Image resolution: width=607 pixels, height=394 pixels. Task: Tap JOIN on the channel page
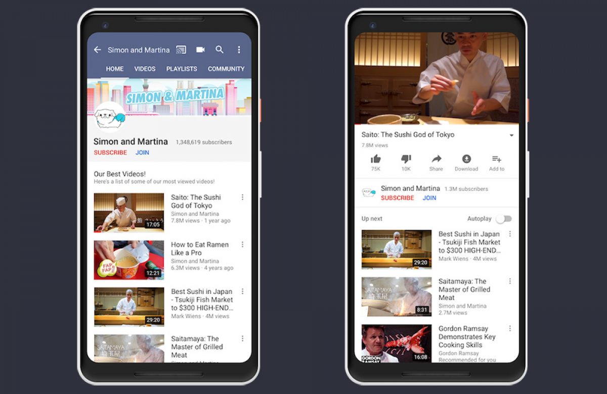click(x=142, y=153)
